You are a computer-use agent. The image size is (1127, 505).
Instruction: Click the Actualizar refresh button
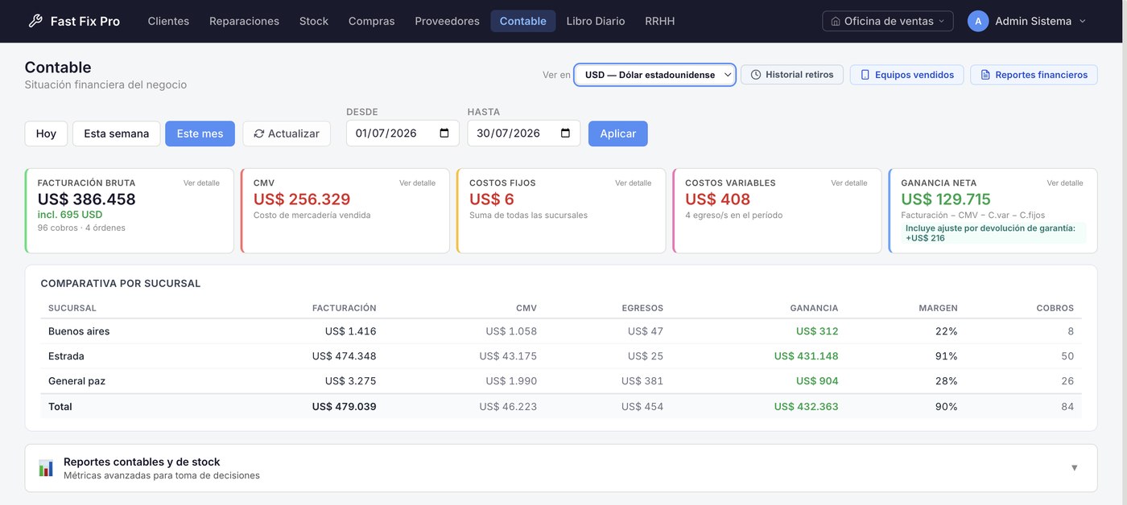[x=287, y=133]
